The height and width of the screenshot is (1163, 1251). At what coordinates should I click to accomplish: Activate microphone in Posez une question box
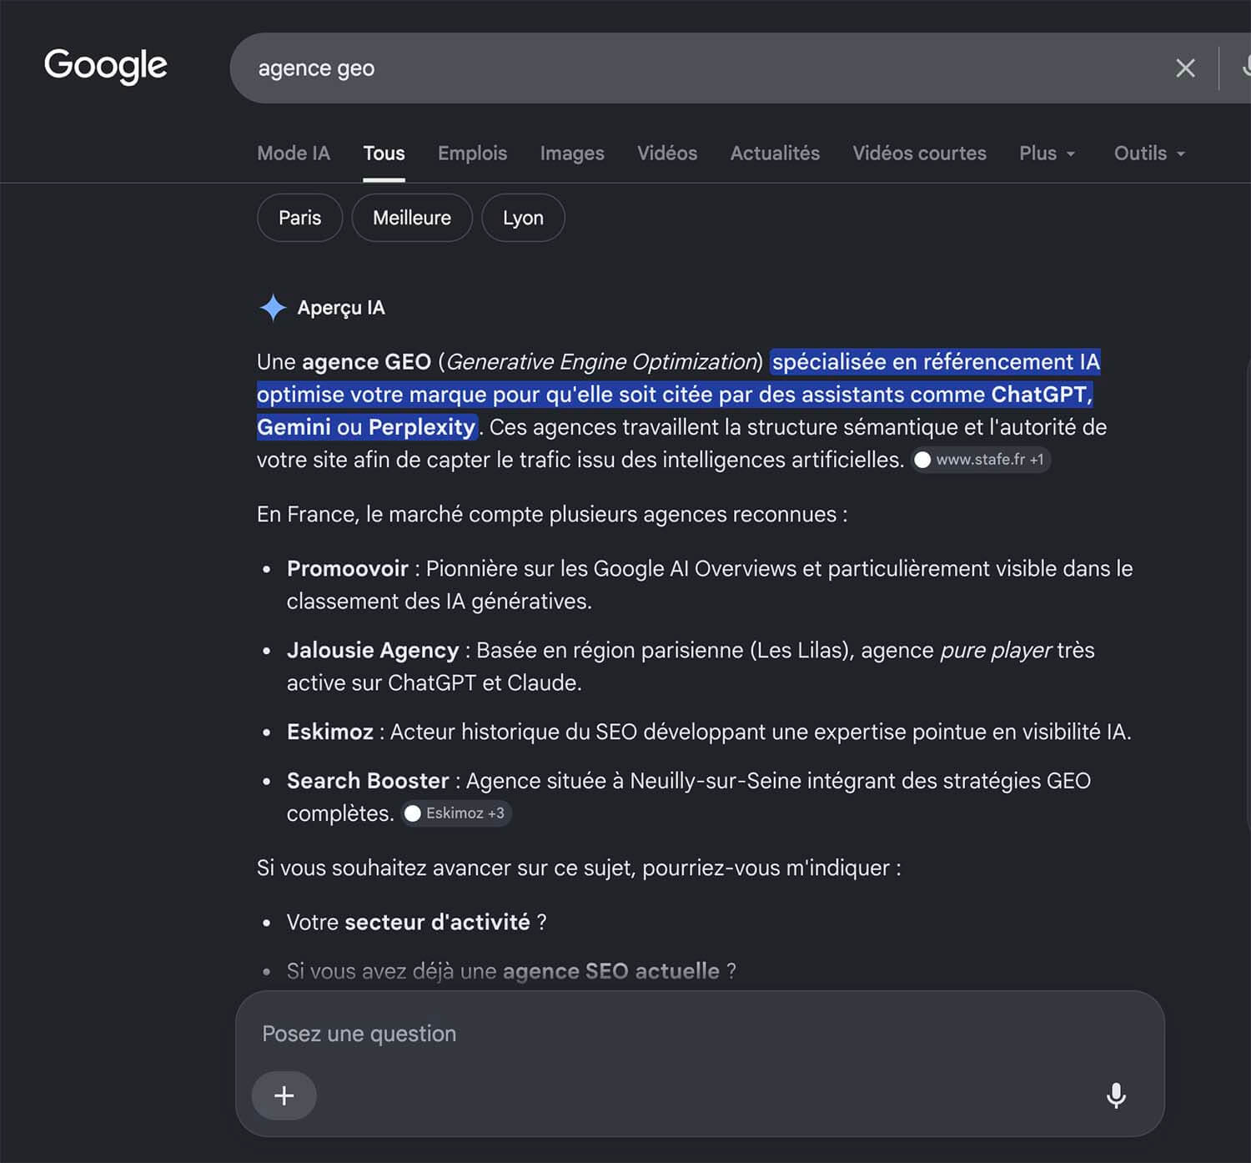pos(1116,1095)
